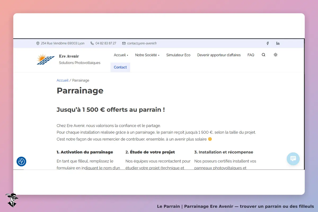Open the blue cookie consent badge
Image resolution: width=318 pixels, height=212 pixels.
click(21, 161)
